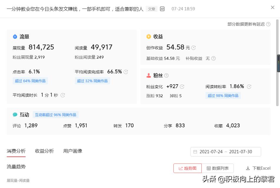The image size is (280, 188).
Task: Open the 补贴收益 help question mark
Action: (x=213, y=58)
